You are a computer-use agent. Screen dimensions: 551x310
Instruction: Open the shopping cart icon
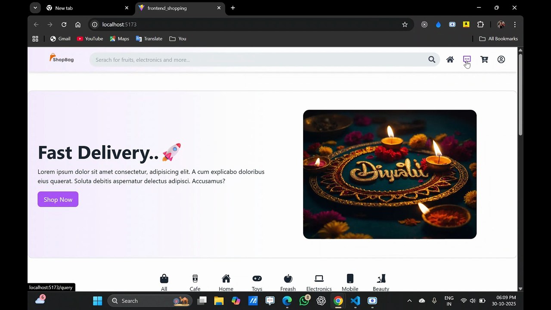click(x=484, y=59)
